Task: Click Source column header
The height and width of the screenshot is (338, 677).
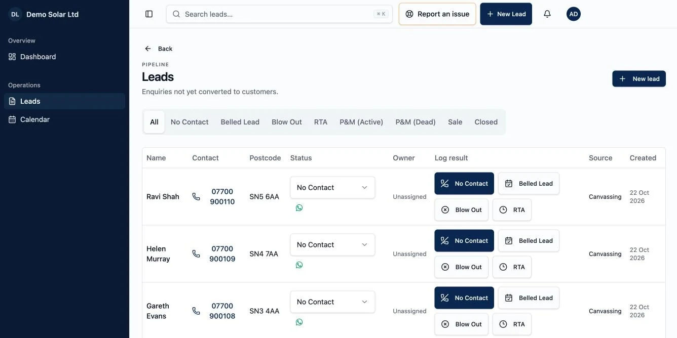Action: point(600,158)
